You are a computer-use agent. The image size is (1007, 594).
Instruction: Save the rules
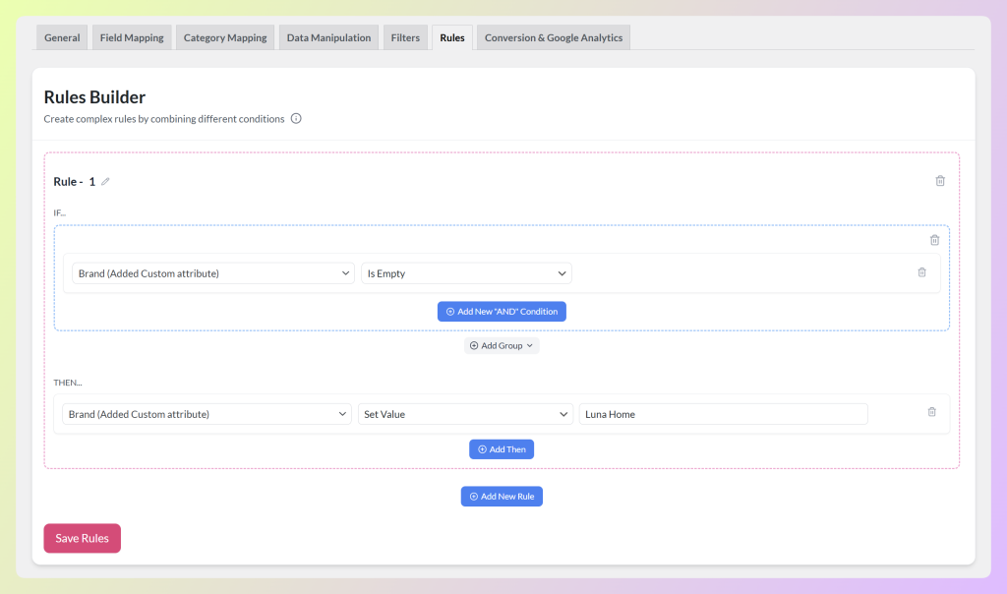(x=82, y=538)
